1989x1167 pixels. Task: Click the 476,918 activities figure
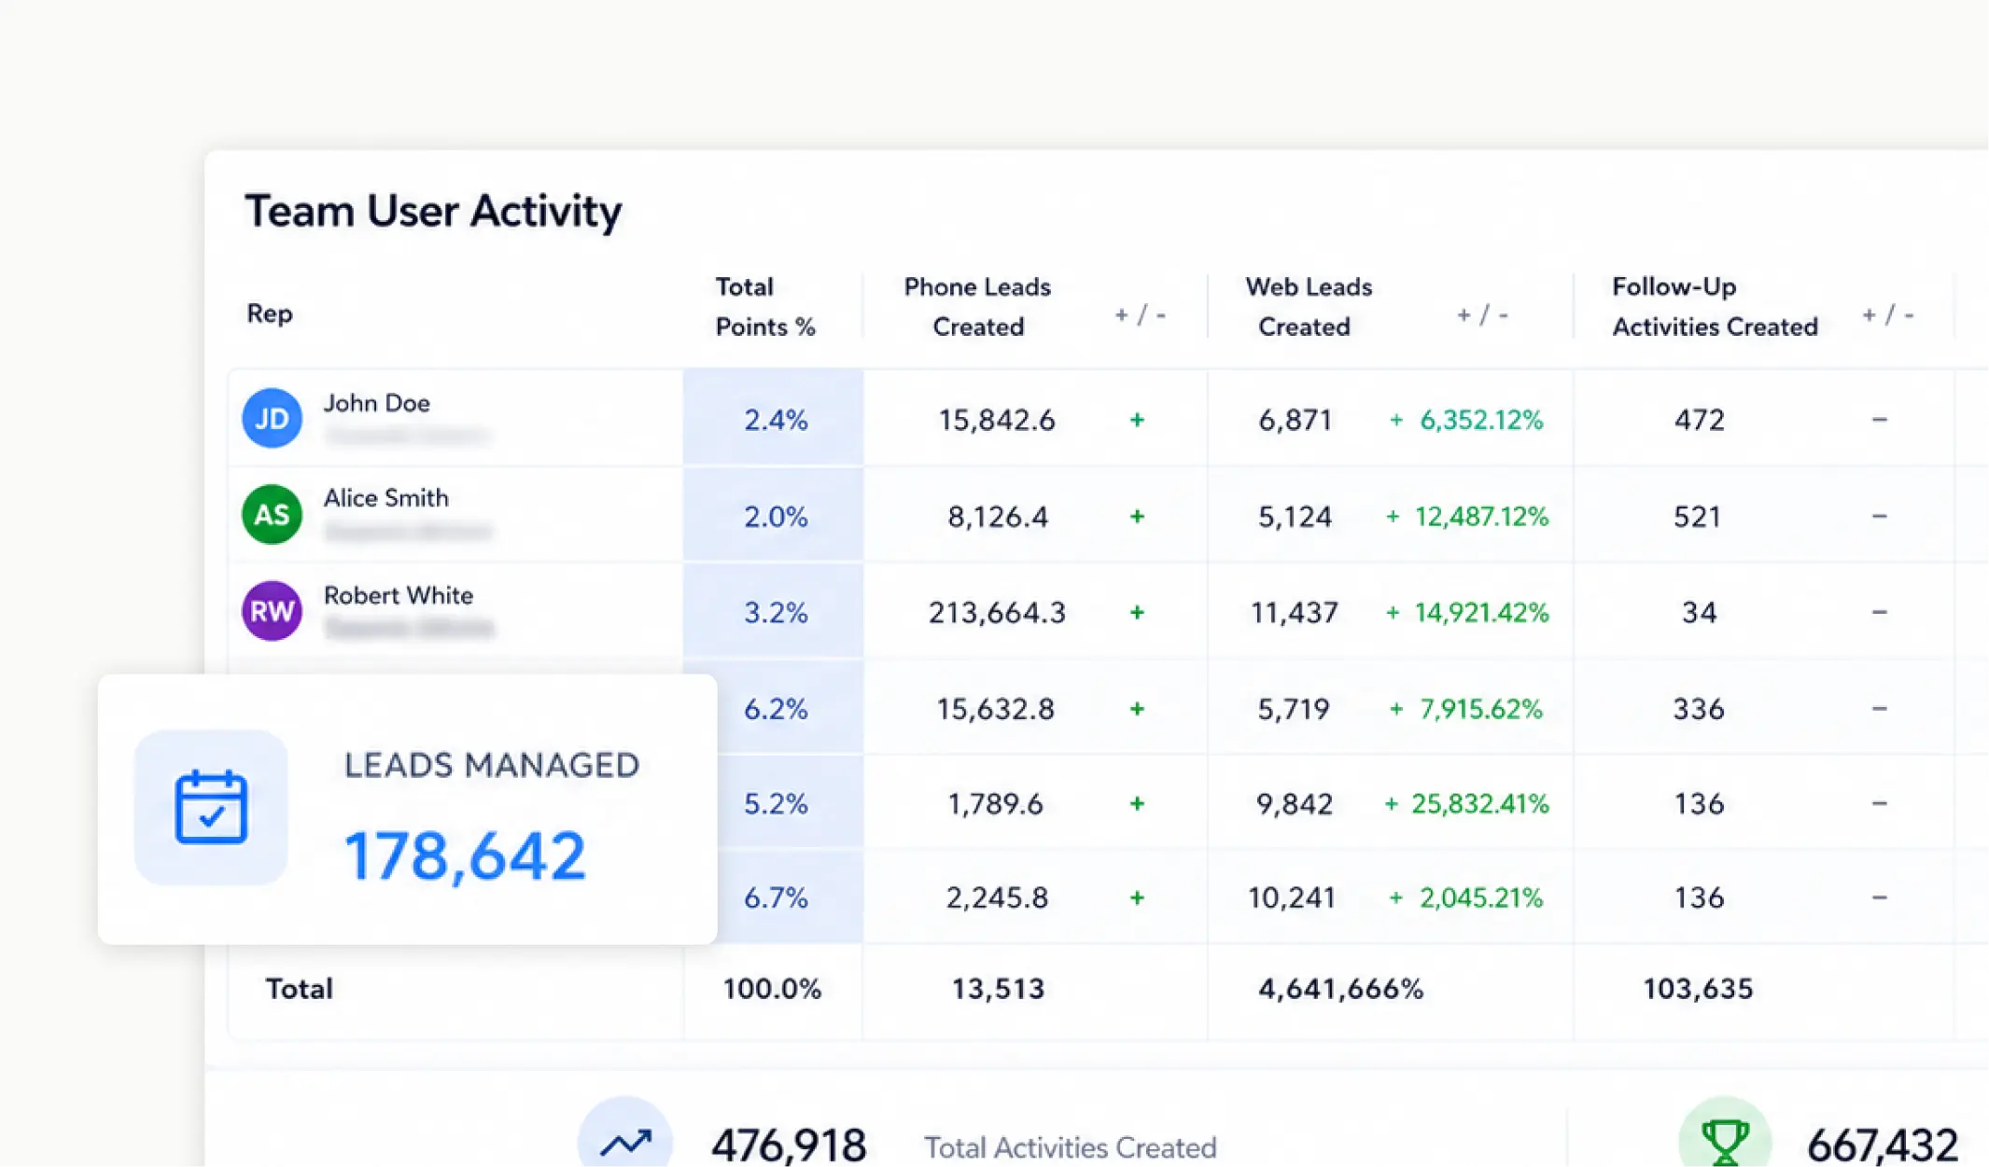(x=789, y=1146)
